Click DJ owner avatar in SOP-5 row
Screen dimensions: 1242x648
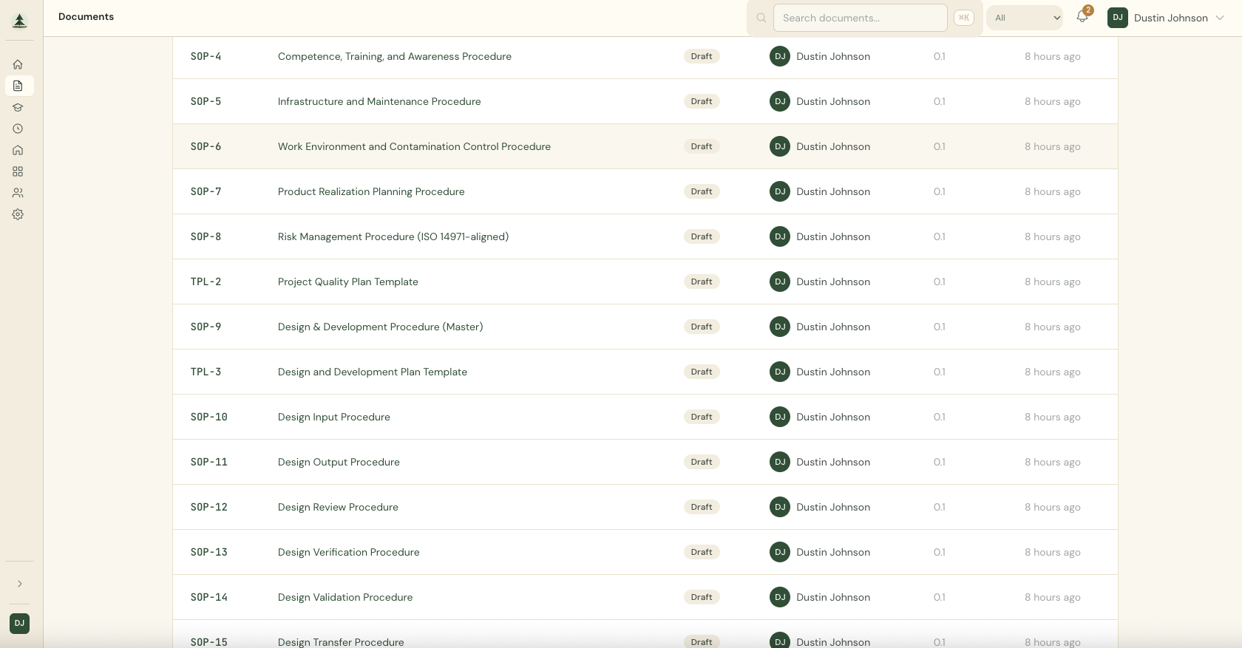pos(780,101)
